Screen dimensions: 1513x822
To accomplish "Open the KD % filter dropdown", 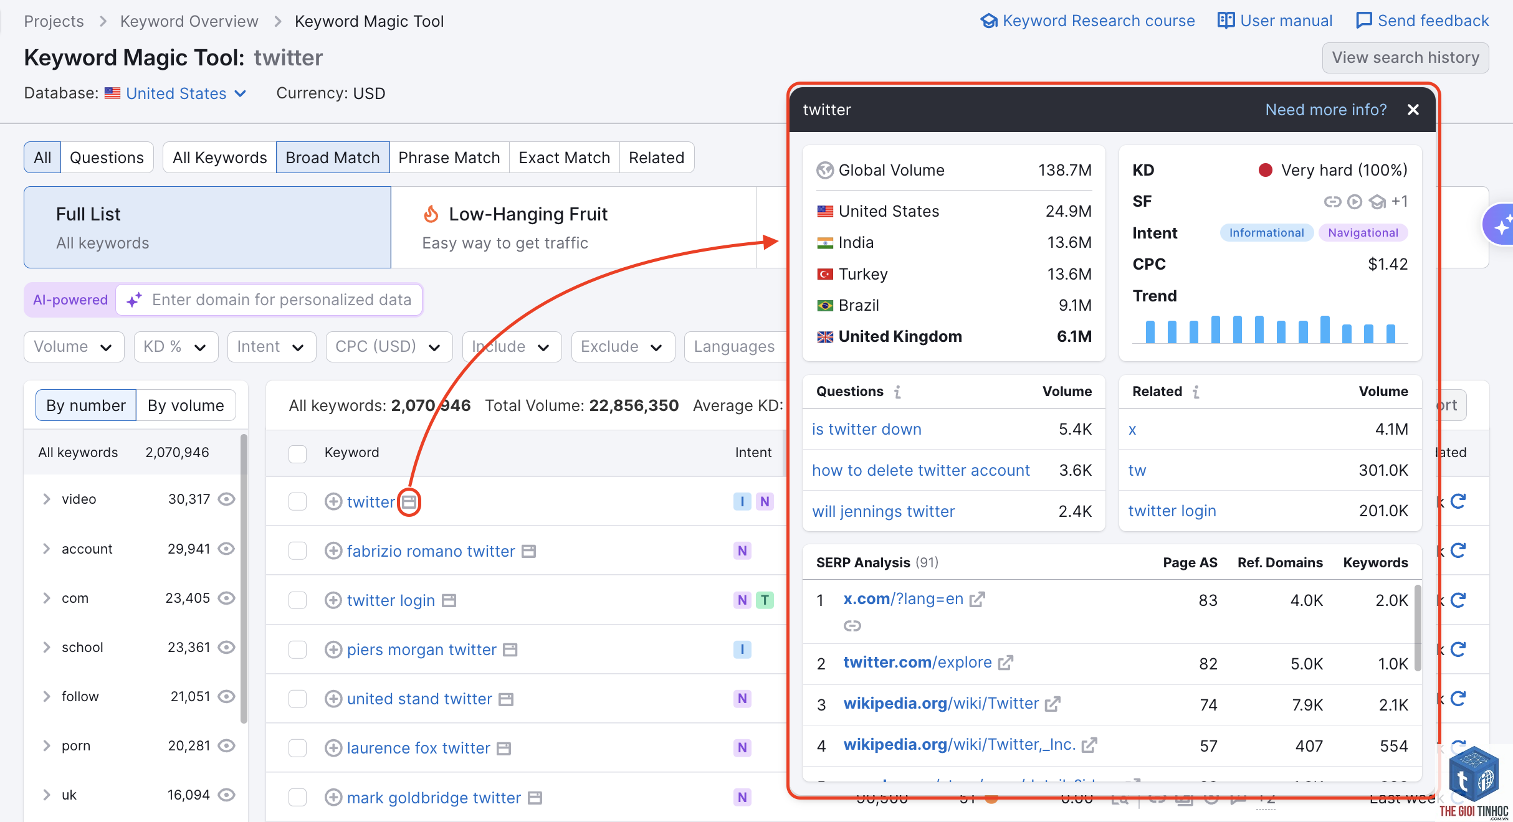I will tap(176, 347).
